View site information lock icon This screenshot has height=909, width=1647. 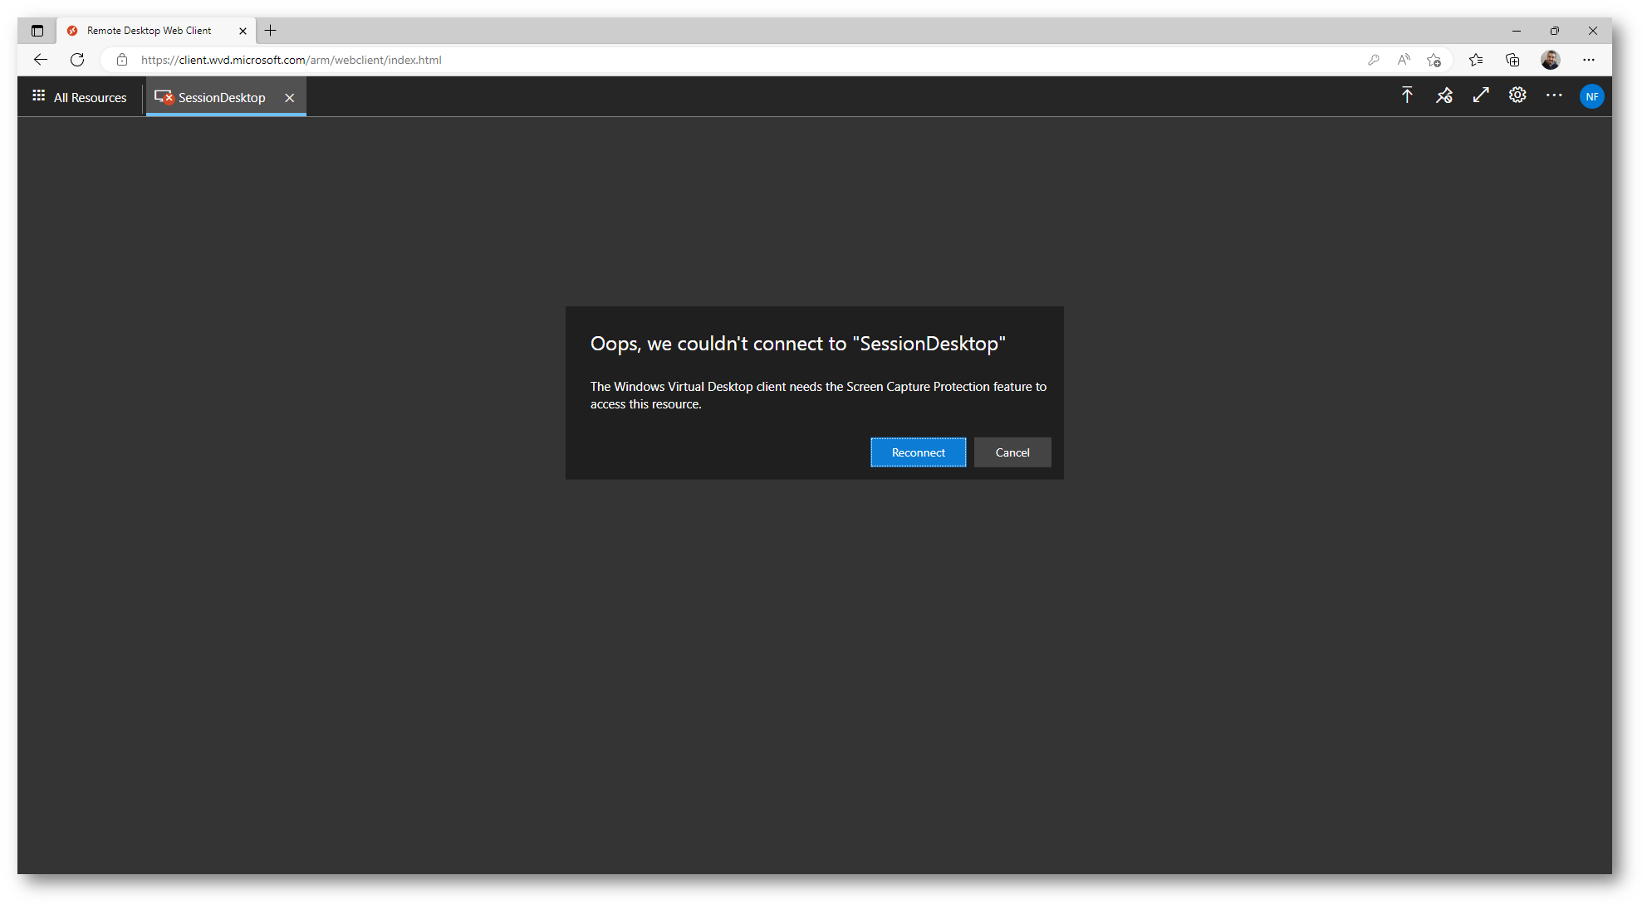pos(122,60)
